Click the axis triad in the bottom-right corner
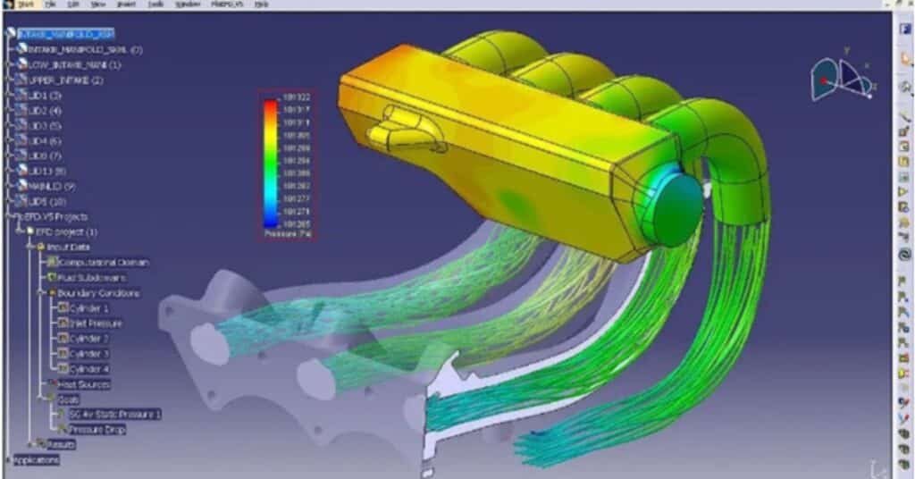Image resolution: width=915 pixels, height=479 pixels. [879, 467]
